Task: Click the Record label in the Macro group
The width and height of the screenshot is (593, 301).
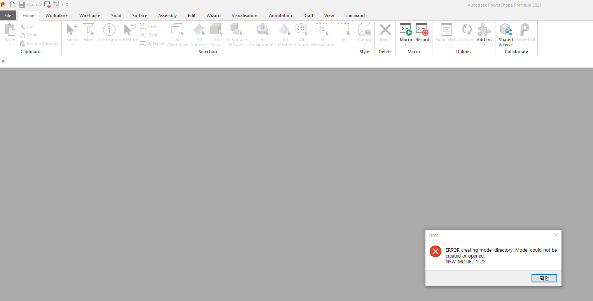Action: [x=422, y=39]
